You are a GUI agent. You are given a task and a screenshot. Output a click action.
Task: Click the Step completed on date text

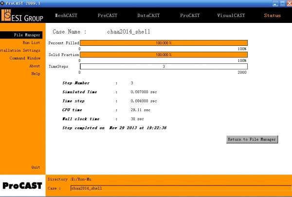coord(114,128)
